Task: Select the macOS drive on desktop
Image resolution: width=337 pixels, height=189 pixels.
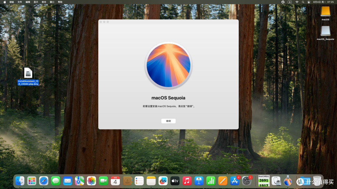Action: coord(325,13)
